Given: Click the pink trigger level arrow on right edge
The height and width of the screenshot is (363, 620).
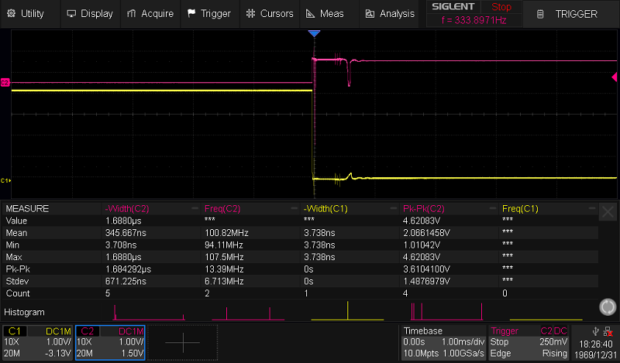Looking at the screenshot, I should pos(615,76).
